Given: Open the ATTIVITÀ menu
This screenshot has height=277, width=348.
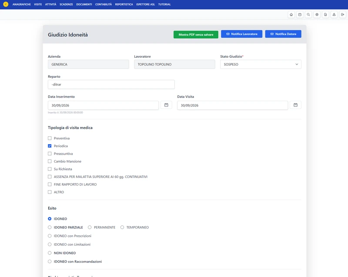Looking at the screenshot, I should click(50, 4).
